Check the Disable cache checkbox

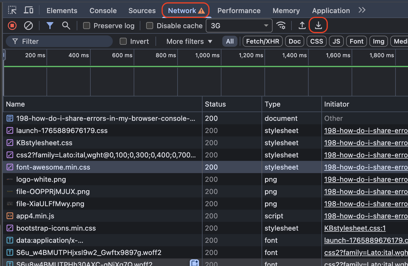click(150, 26)
